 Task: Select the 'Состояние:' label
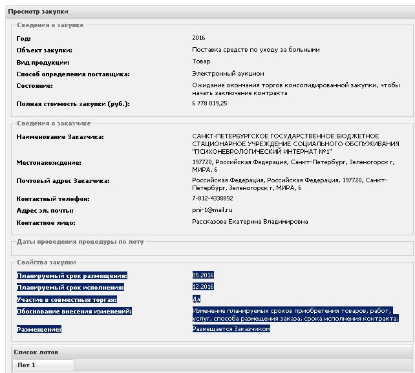click(x=34, y=86)
